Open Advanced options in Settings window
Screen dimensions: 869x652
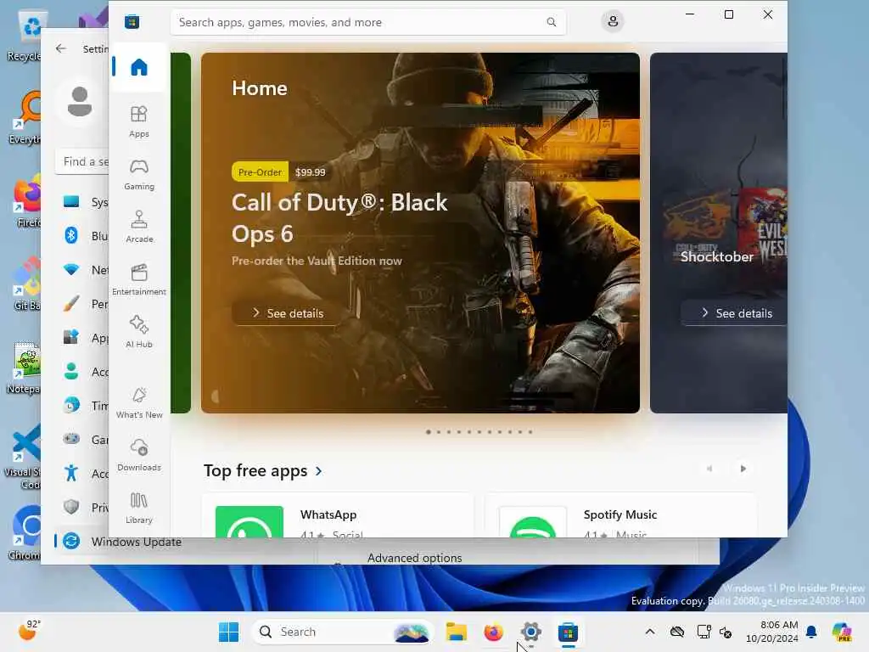(414, 557)
